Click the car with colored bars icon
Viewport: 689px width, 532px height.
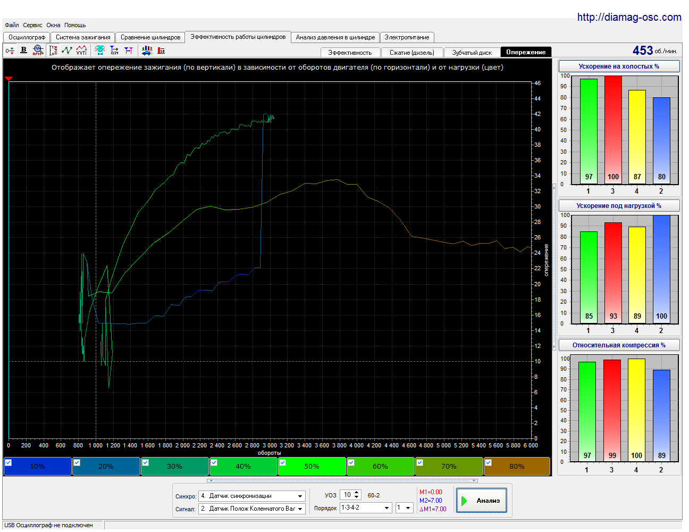[147, 50]
